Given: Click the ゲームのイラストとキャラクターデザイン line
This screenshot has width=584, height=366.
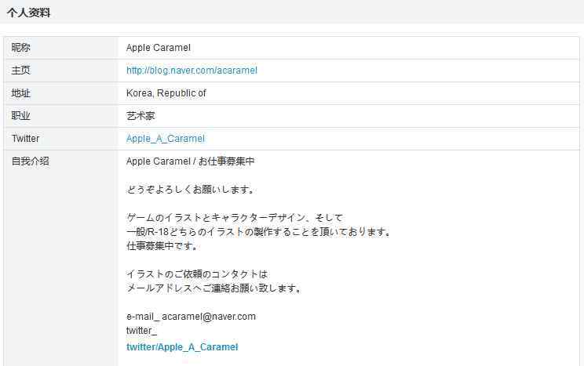Looking at the screenshot, I should (x=235, y=218).
